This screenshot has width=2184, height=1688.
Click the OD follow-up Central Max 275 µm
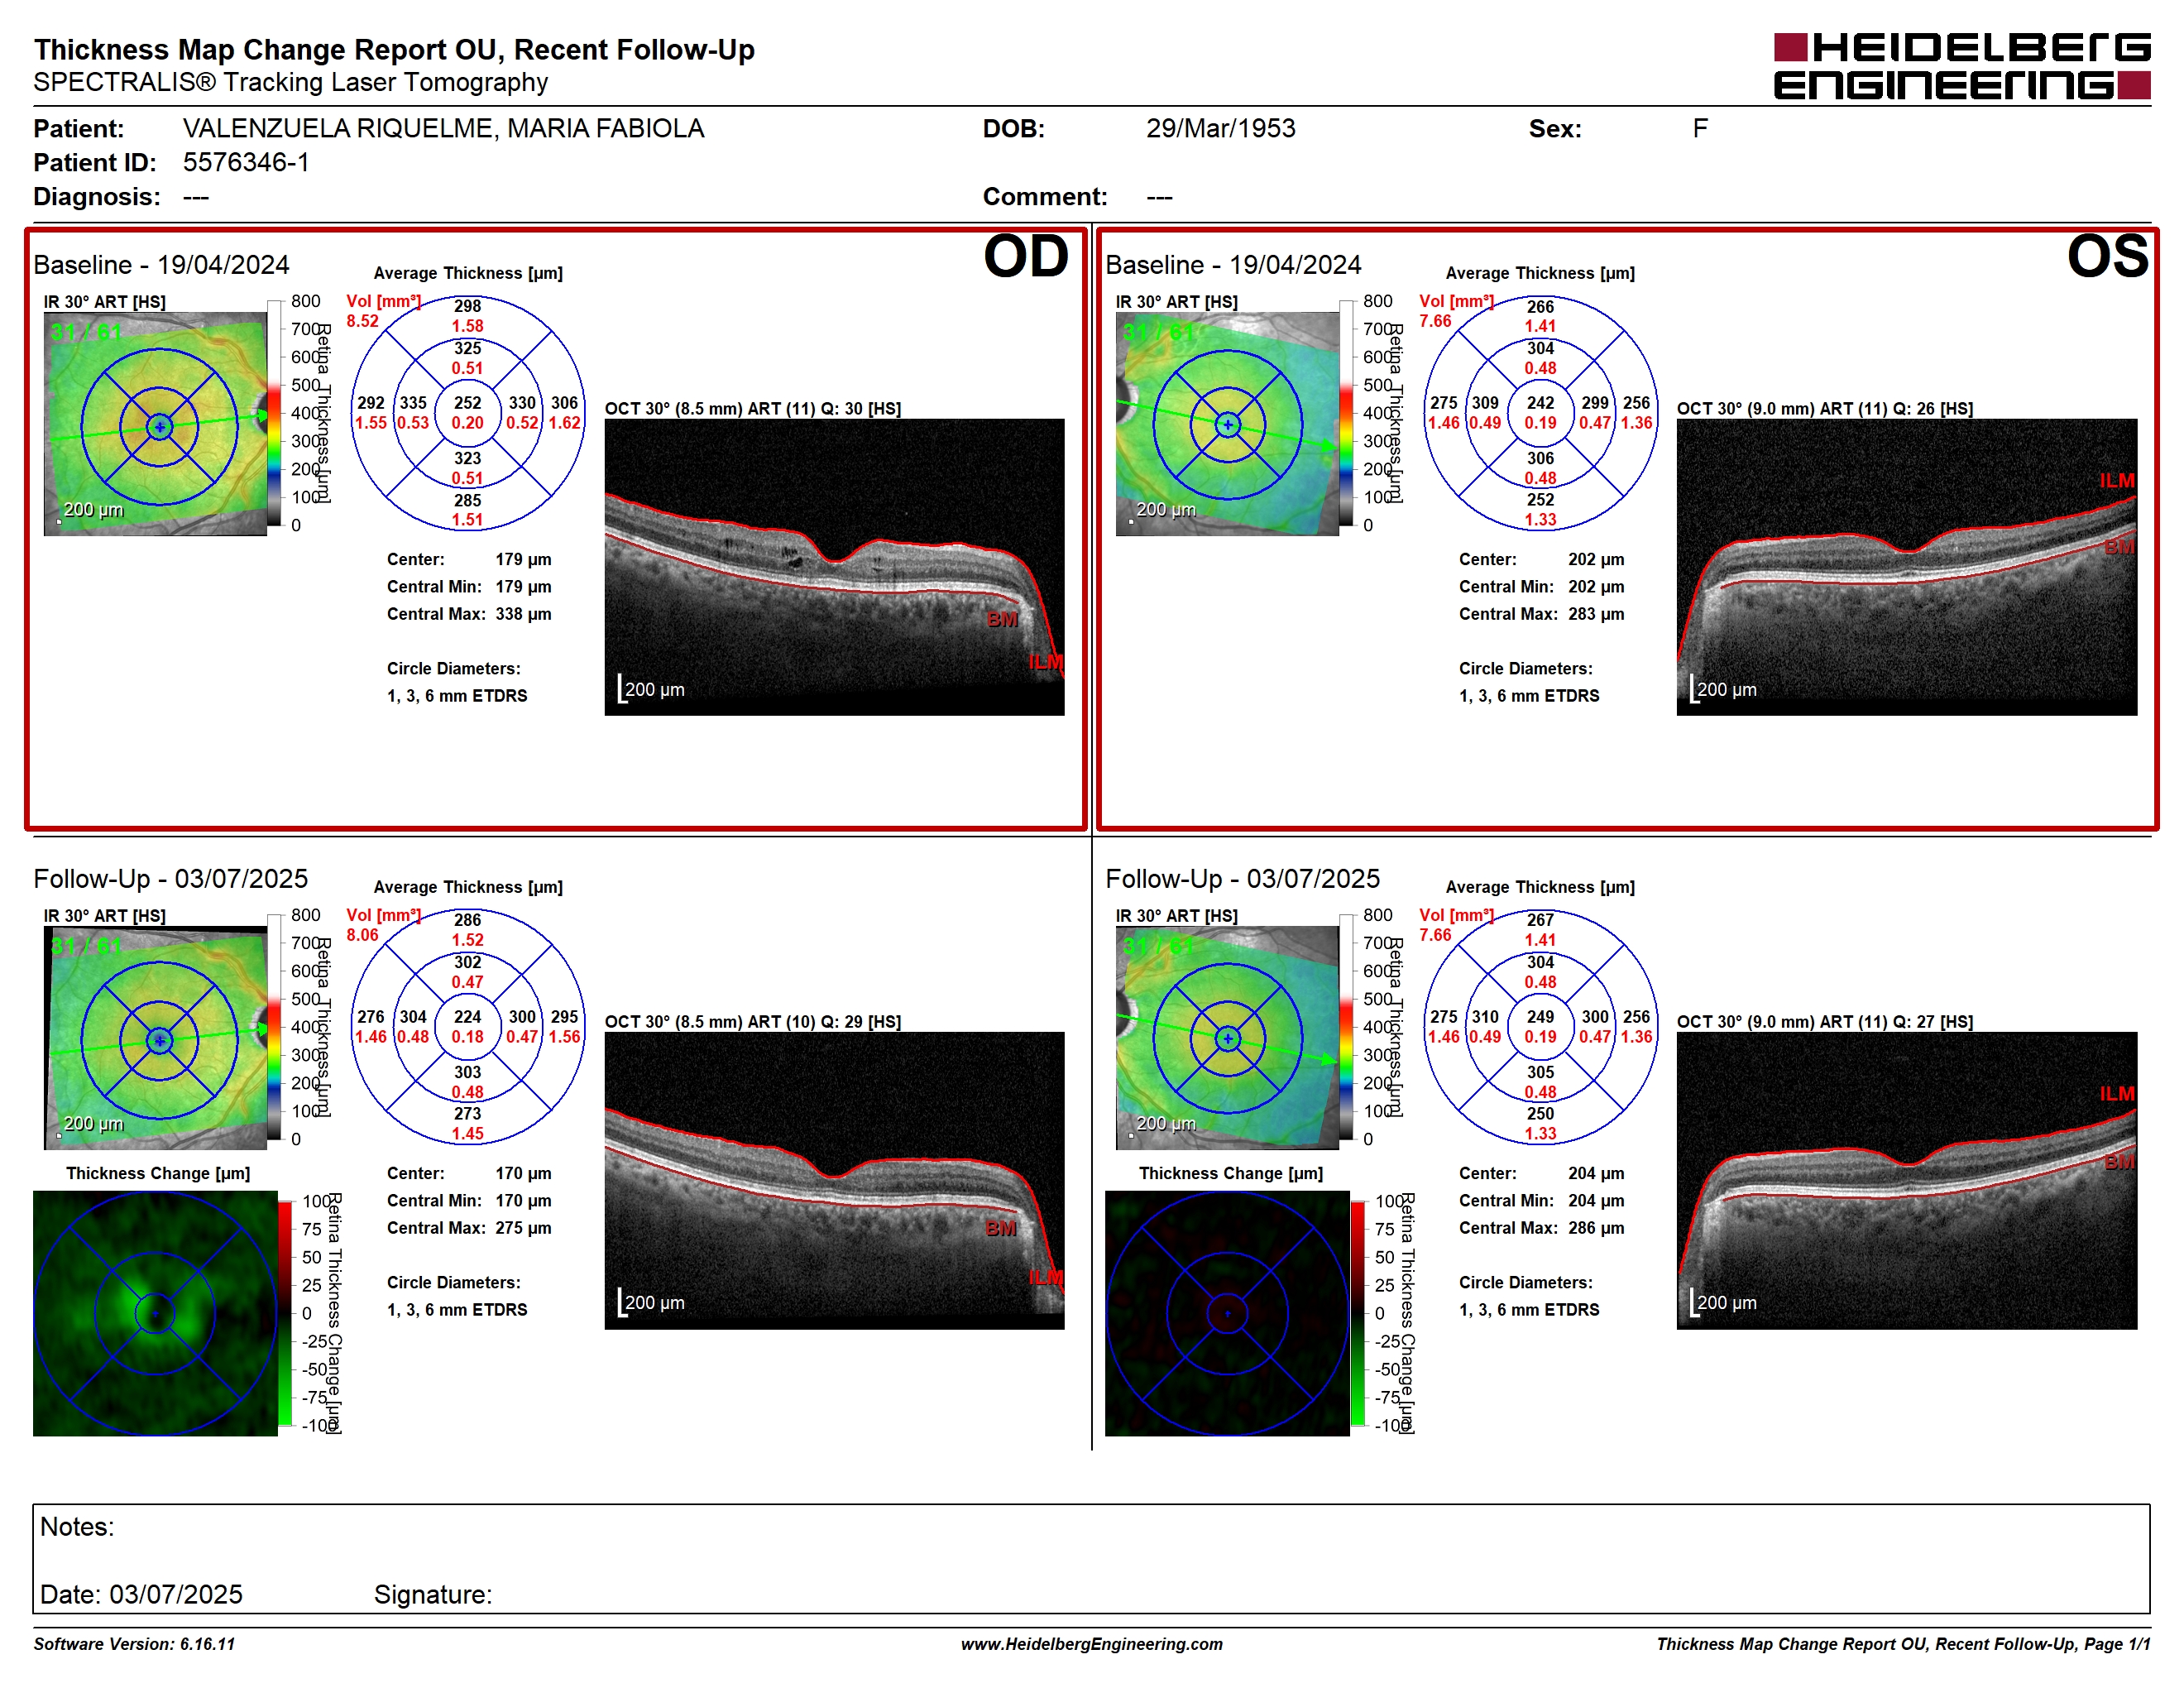[469, 1228]
